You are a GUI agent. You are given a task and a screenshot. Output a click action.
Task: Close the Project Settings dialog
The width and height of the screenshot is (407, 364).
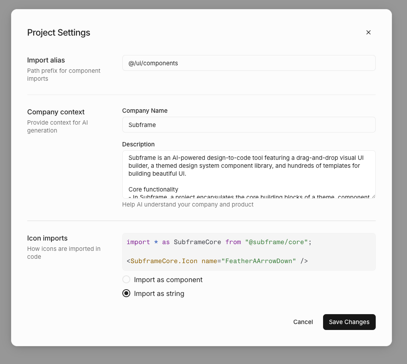click(x=368, y=32)
